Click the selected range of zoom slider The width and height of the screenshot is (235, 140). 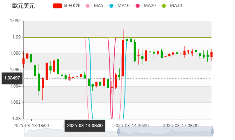tap(165, 132)
